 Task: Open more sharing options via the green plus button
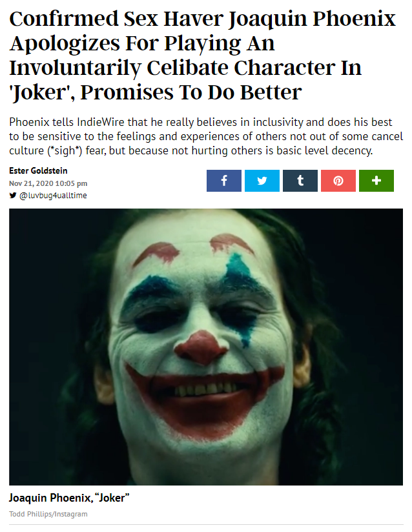376,181
